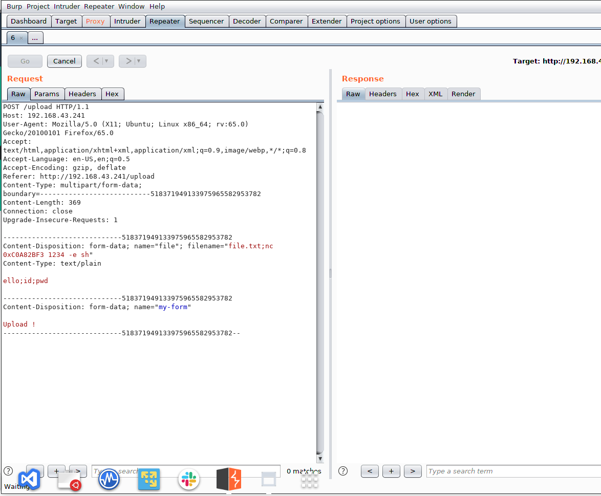Show the applications grid

(309, 480)
